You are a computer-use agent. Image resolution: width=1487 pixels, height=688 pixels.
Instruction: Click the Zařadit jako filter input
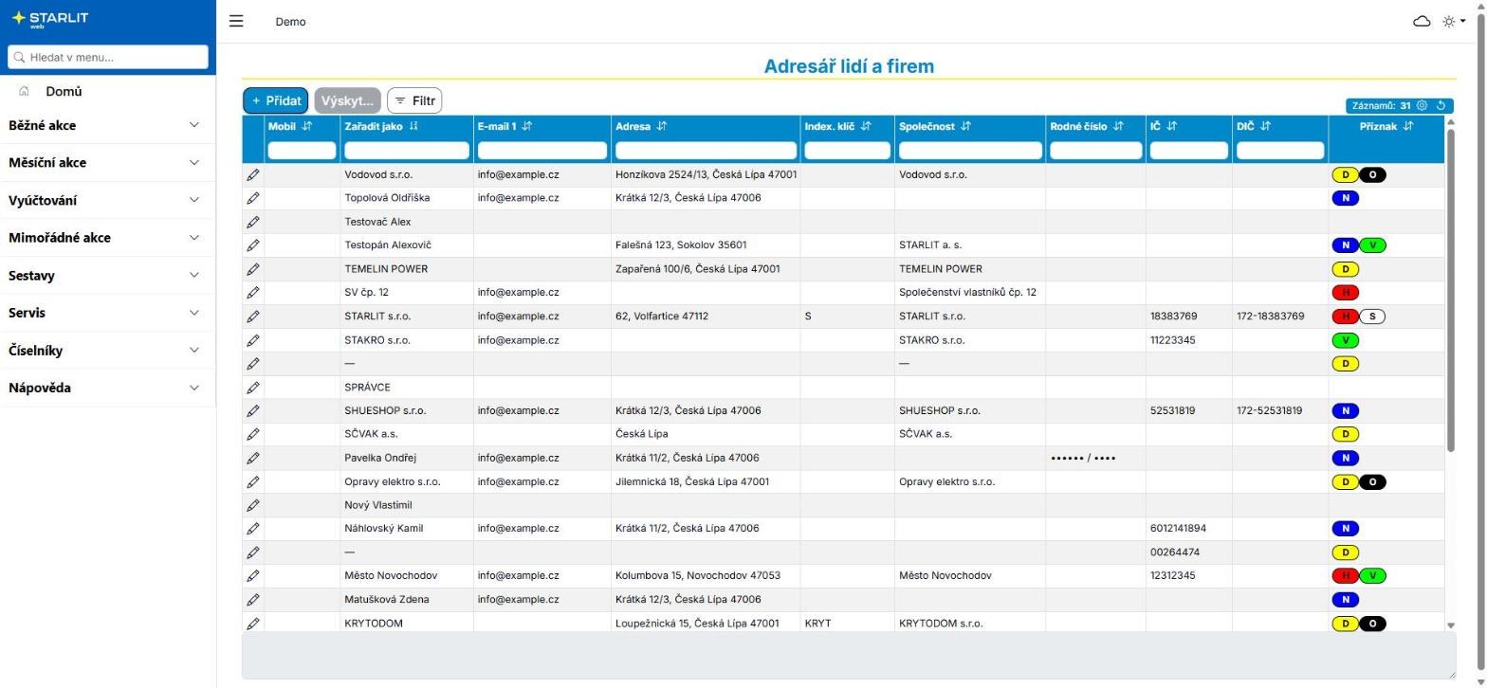coord(407,150)
